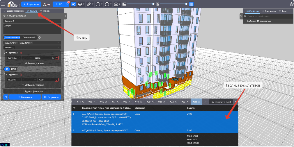
Task: Toggle the blue grid display button
Action: (x=191, y=4)
